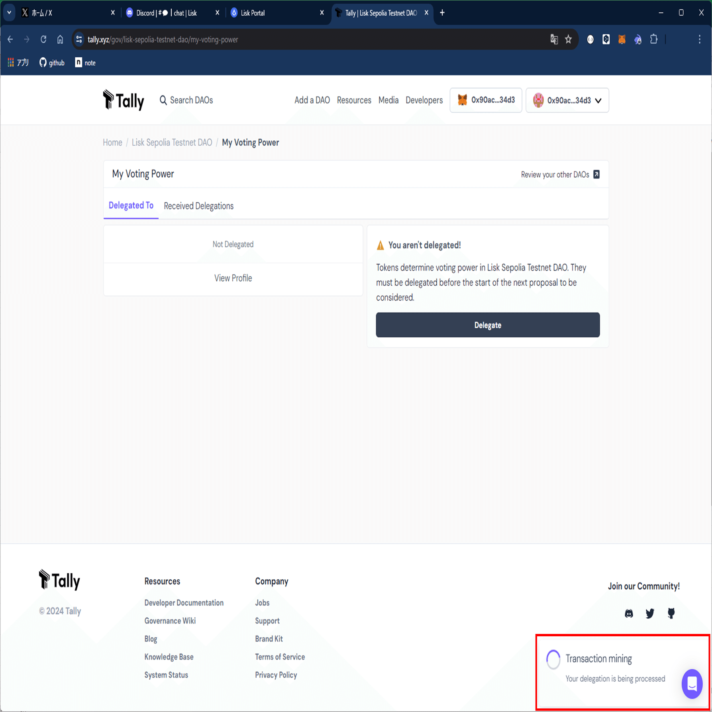Open the note bookmark
This screenshot has width=712, height=712.
pos(85,63)
